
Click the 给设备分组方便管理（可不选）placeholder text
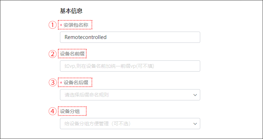[97, 124]
